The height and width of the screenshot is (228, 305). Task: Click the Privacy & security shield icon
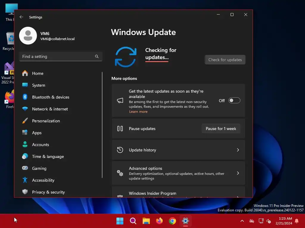(25, 192)
